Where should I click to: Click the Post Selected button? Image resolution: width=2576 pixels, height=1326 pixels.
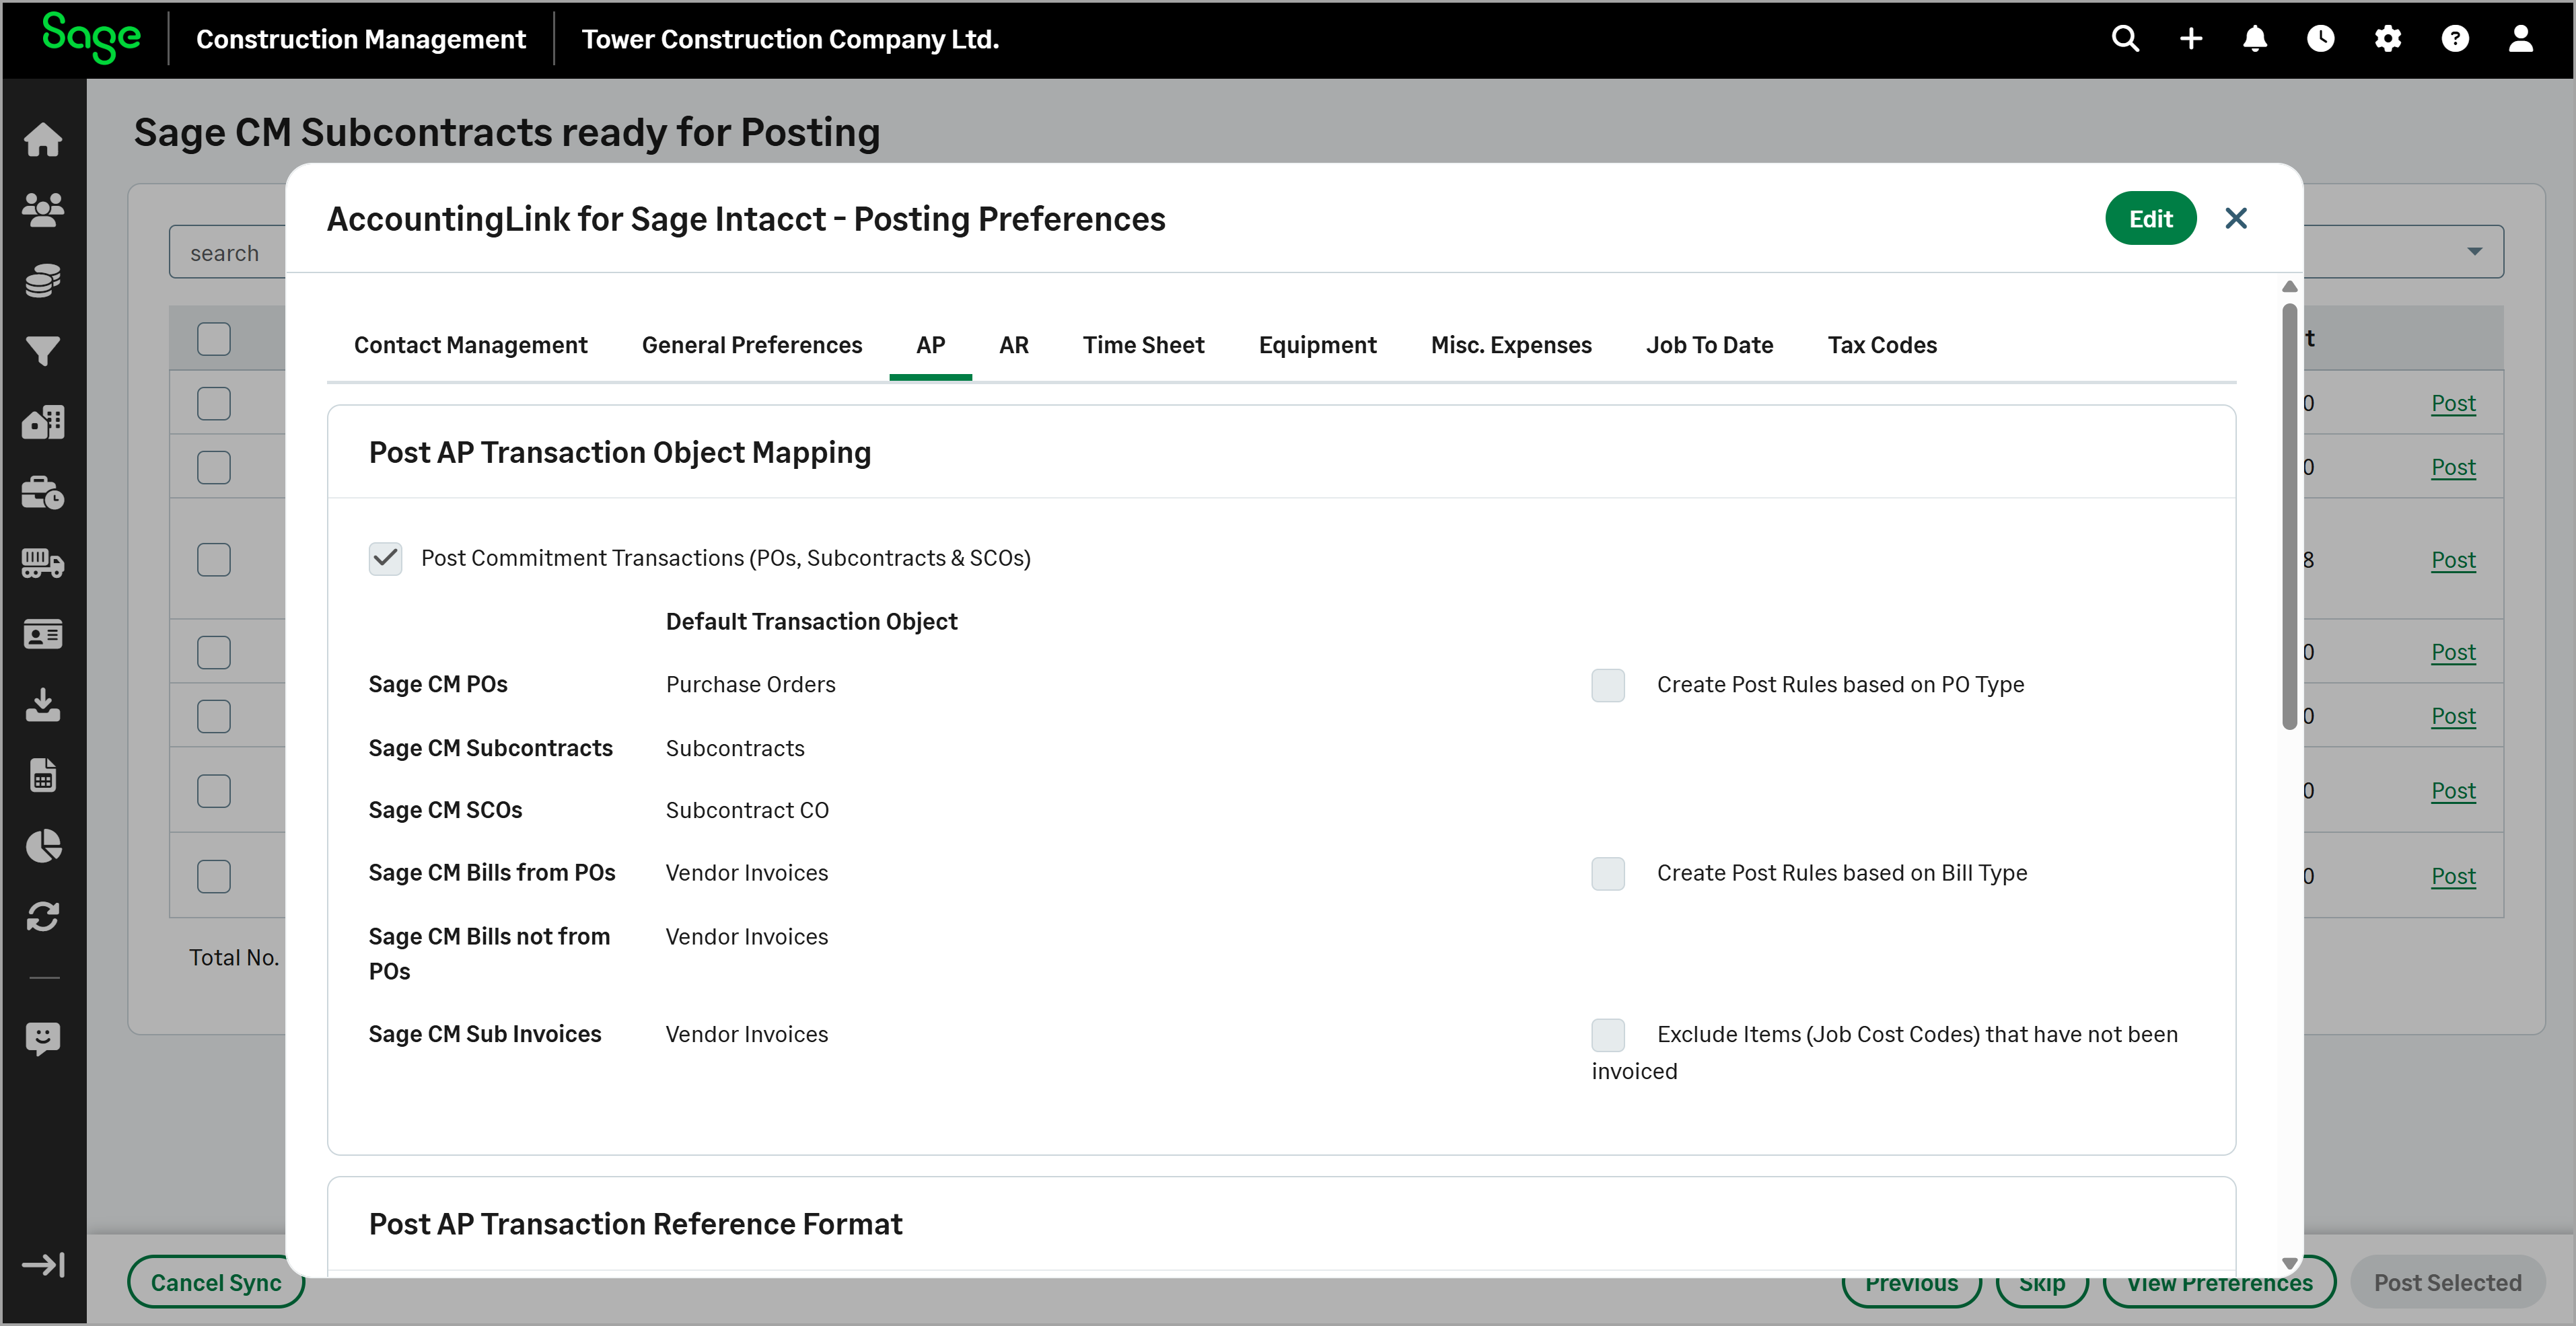tap(2447, 1283)
